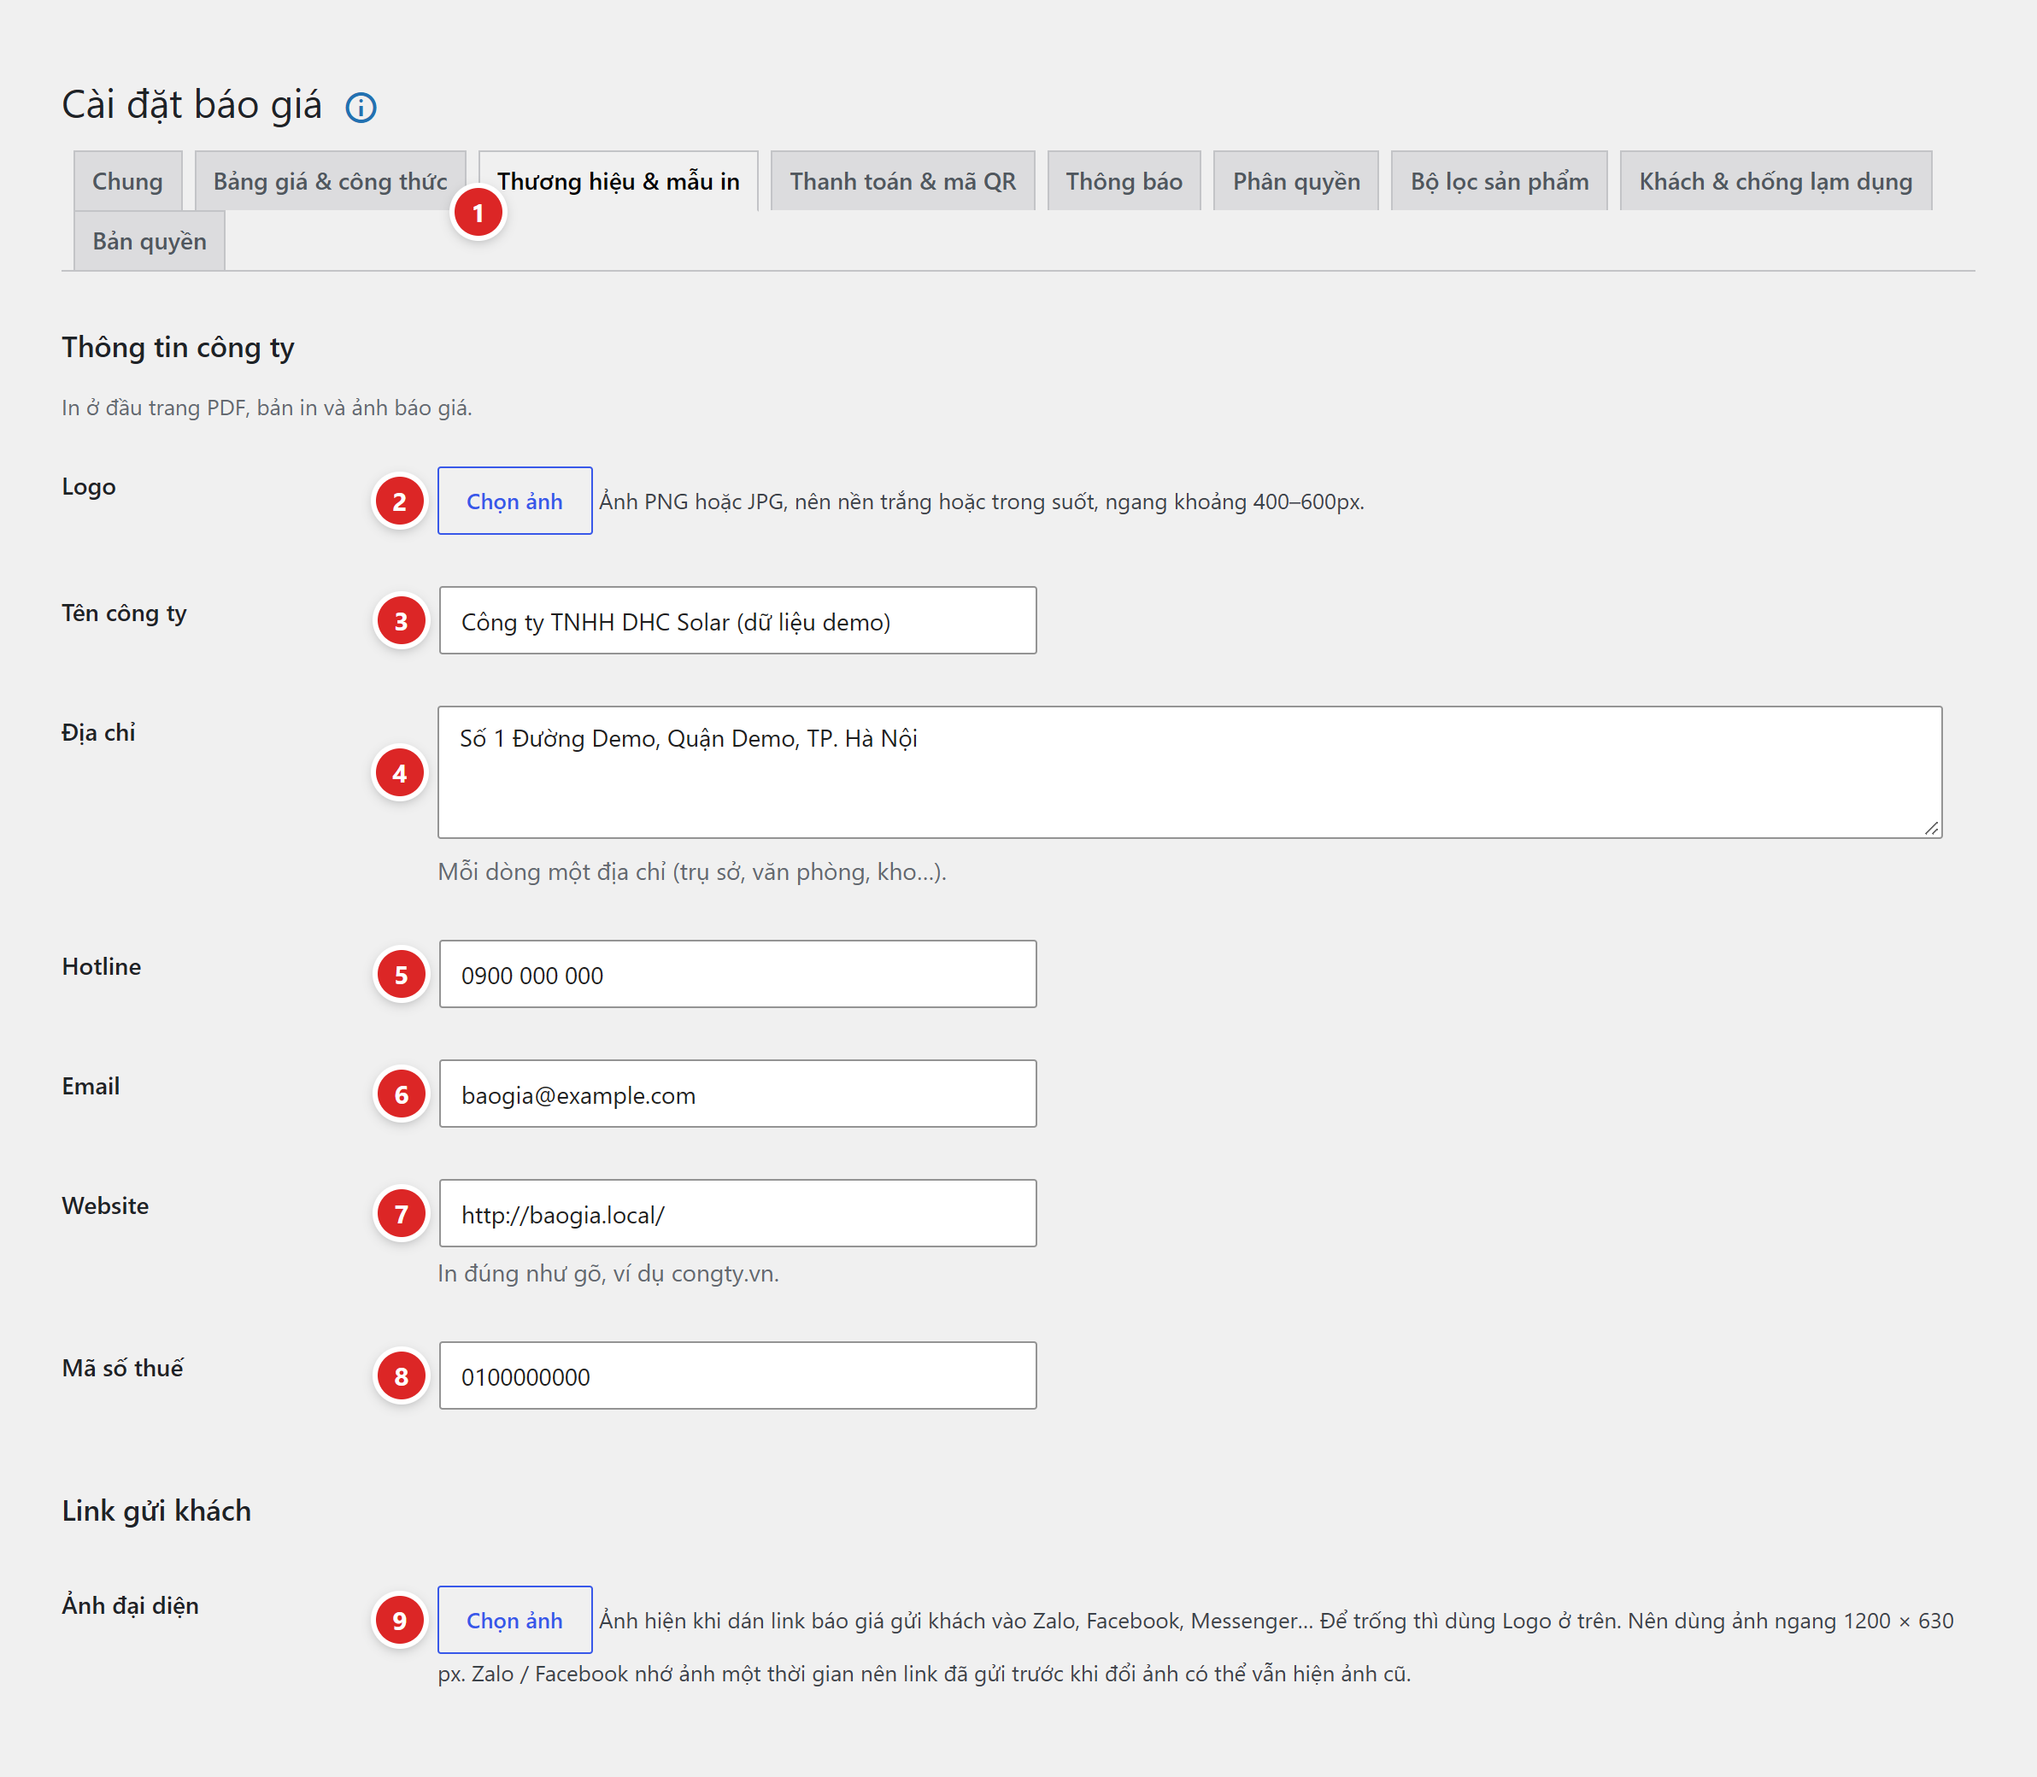Open the Chung tab
Image resolution: width=2037 pixels, height=1777 pixels.
[128, 181]
